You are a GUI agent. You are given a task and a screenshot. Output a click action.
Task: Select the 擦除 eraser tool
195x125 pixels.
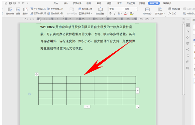18,11
